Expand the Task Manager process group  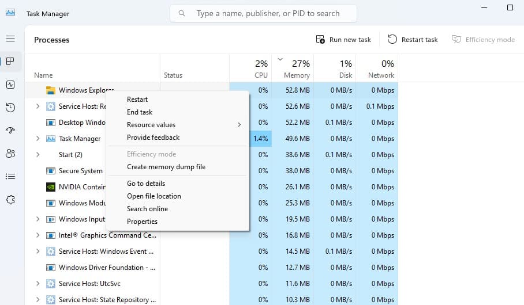[38, 139]
